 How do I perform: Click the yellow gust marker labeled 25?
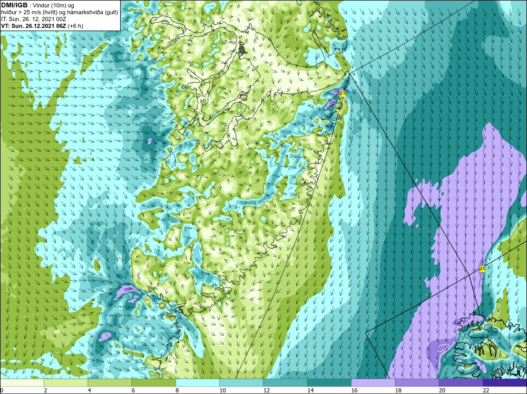(x=482, y=269)
